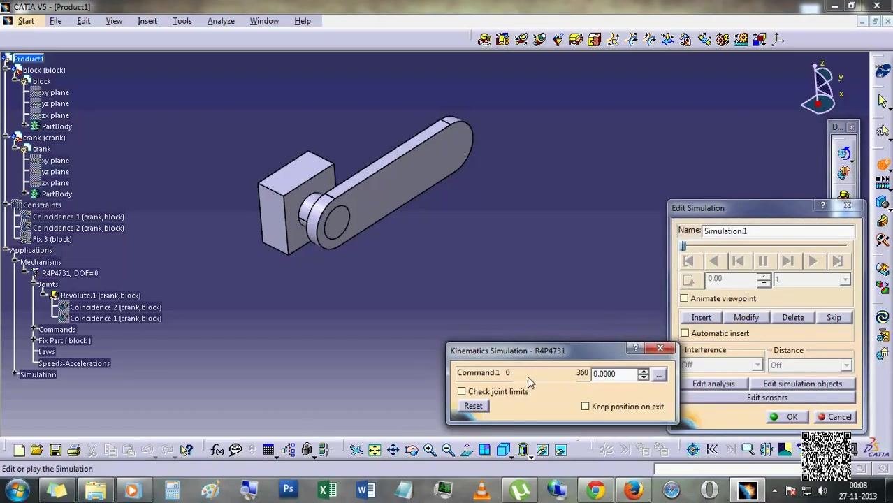Click the Fit All In view icon
The height and width of the screenshot is (503, 893).
coord(375,450)
